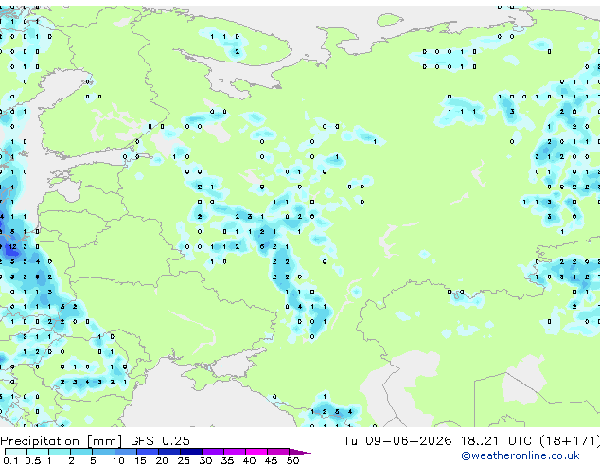The height and width of the screenshot is (464, 600).
Task: Click the 10–15 mm legend color swatch
Action: (125, 452)
